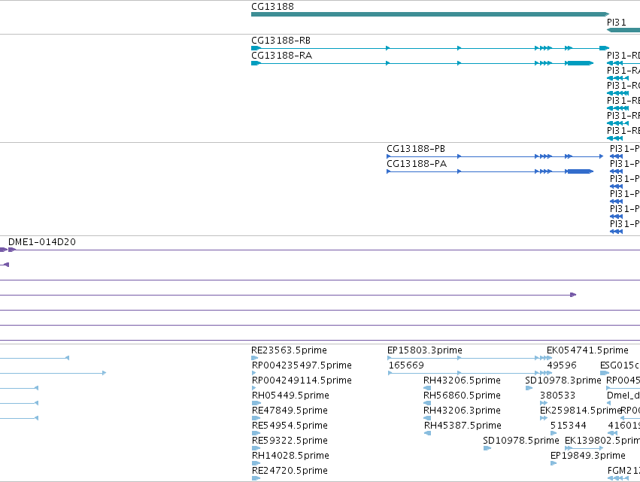Screen dimensions: 640x482
Task: Click the RH45387.5prime EST label
Action: tap(463, 426)
